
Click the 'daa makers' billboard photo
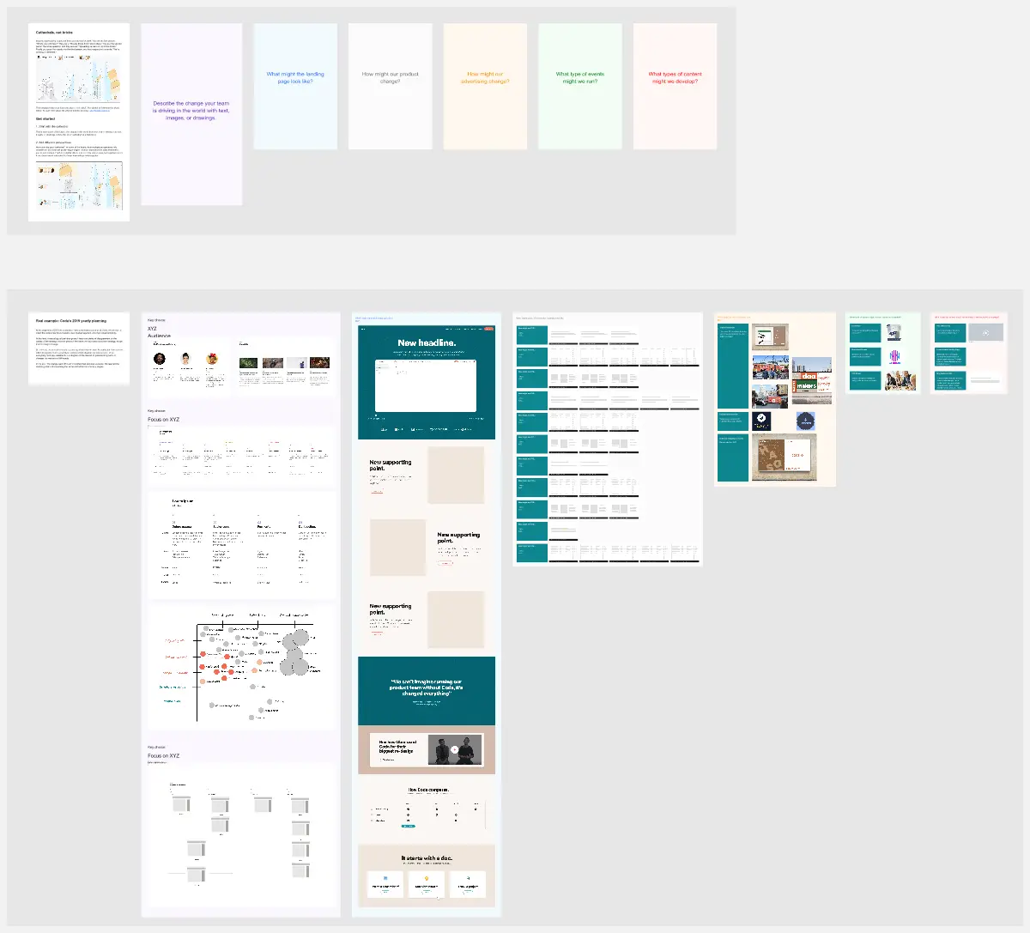811,380
